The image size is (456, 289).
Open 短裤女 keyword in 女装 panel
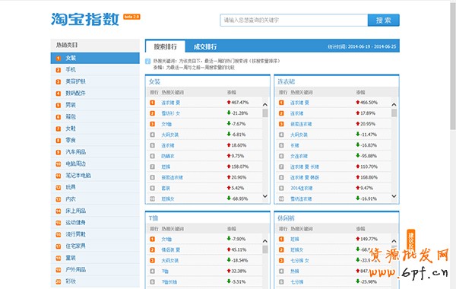168,199
